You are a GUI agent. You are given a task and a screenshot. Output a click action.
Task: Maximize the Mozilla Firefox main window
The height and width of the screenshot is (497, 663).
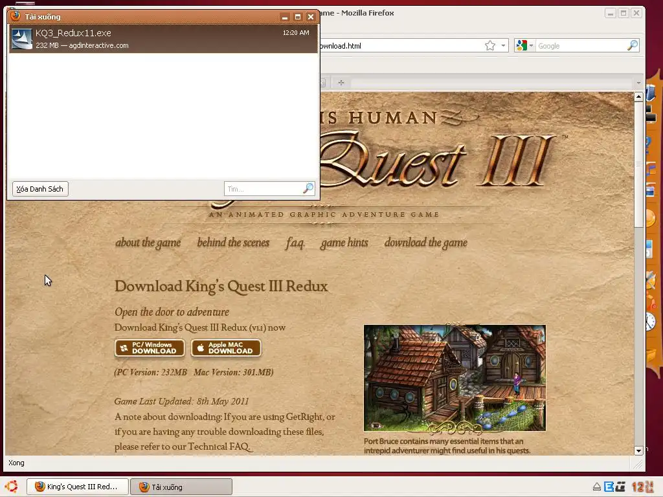(623, 13)
